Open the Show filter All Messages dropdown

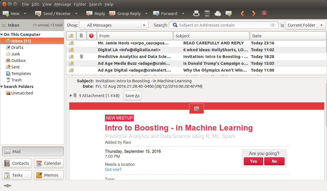coord(114,25)
